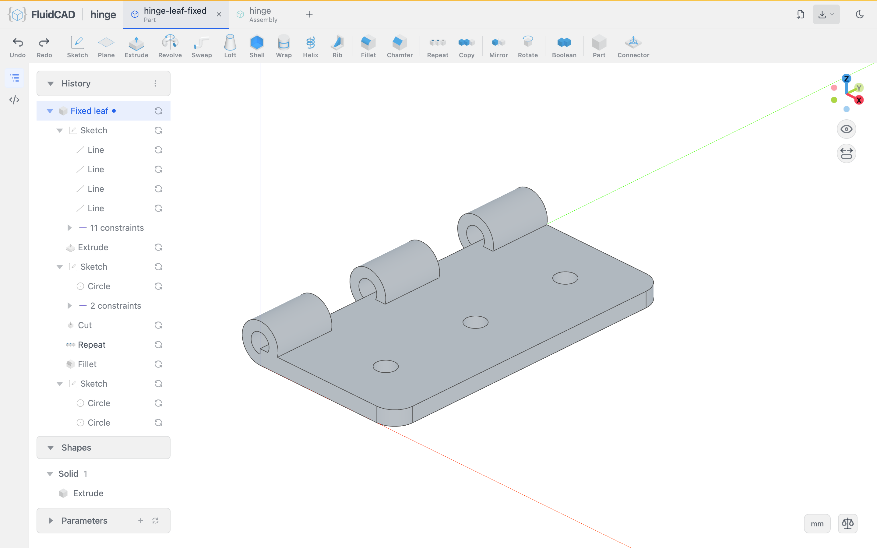Toggle dark mode moon icon
The width and height of the screenshot is (877, 548).
click(860, 15)
